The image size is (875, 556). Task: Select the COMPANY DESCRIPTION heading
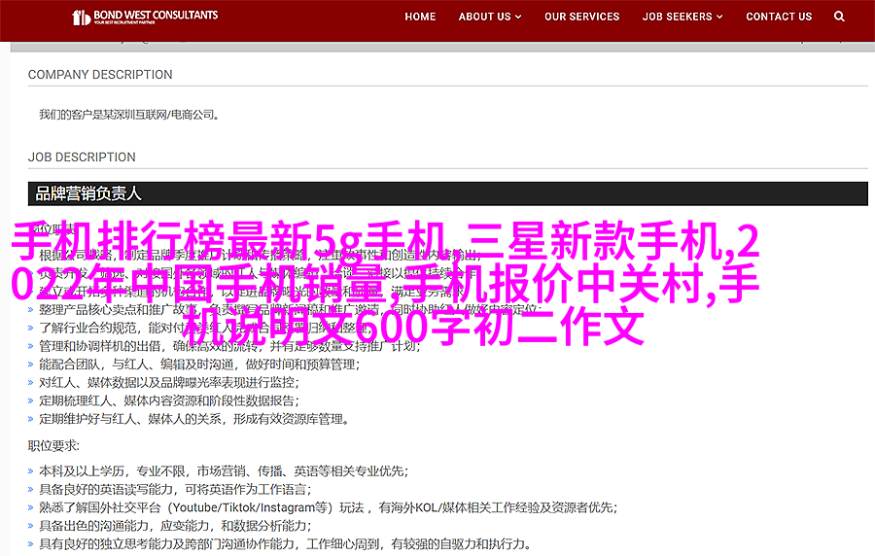100,75
